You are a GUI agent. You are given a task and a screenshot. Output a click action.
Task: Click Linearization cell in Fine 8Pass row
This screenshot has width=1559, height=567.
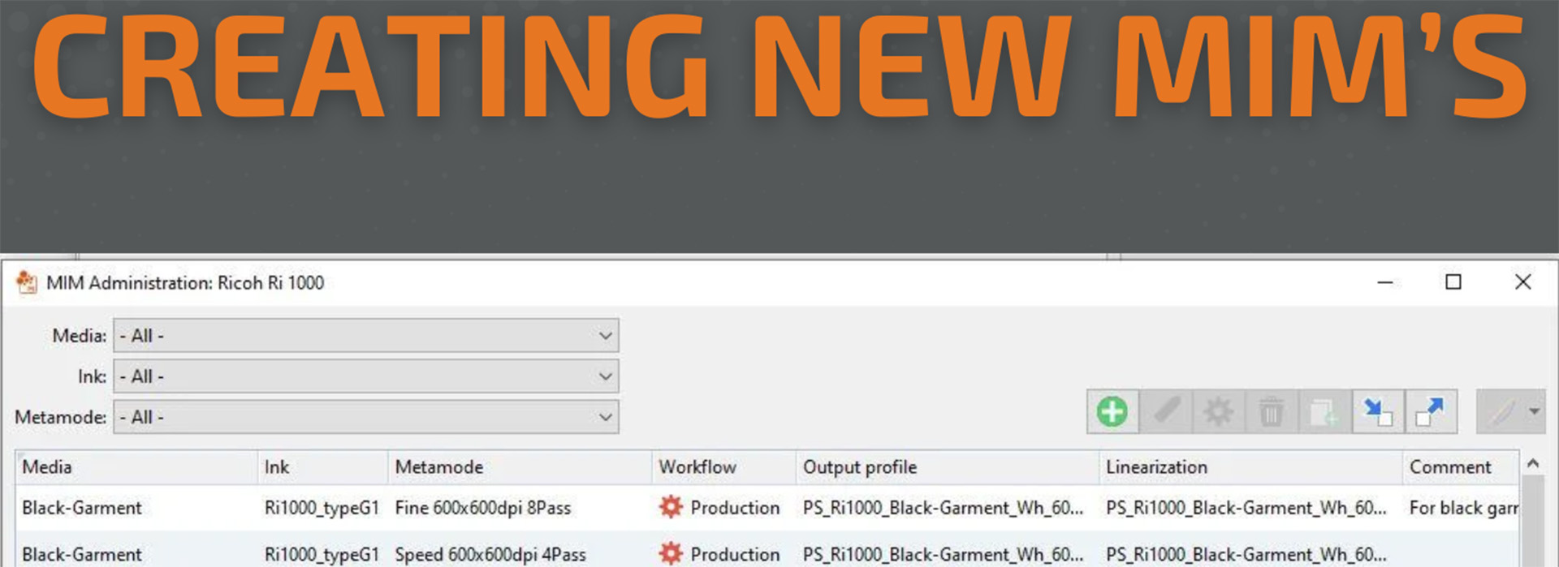tap(1246, 508)
